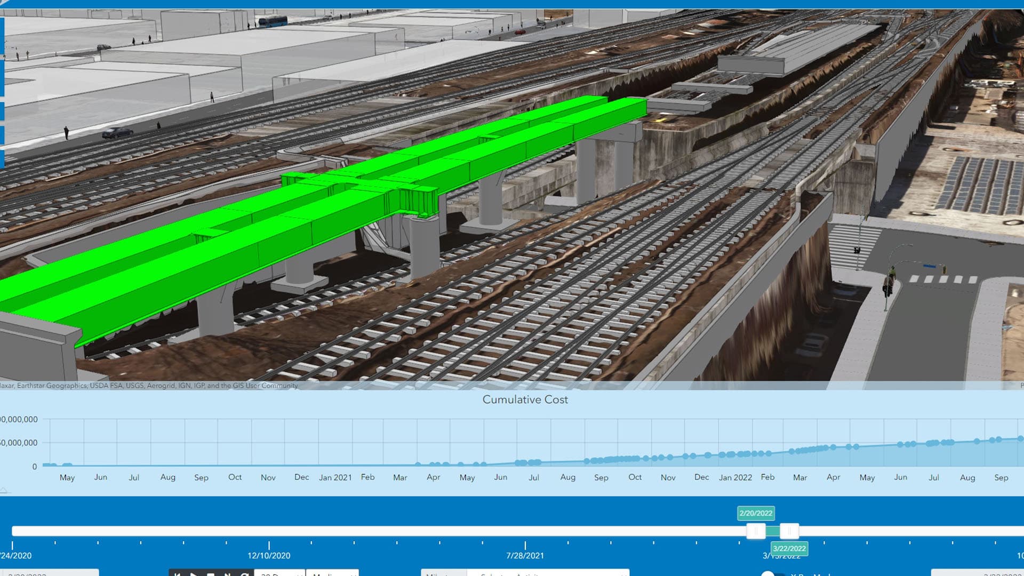The width and height of the screenshot is (1024, 576).
Task: Click the play button in playback controls
Action: [194, 574]
